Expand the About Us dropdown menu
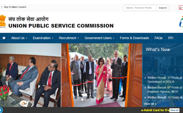This screenshot has height=113, width=183. click(19, 38)
